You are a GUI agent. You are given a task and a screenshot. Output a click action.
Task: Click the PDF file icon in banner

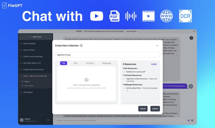(x=114, y=16)
